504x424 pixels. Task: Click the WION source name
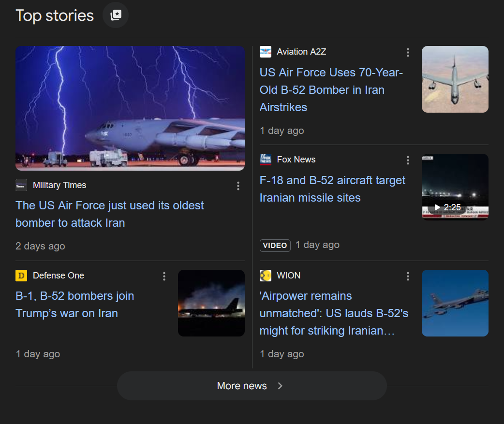click(289, 276)
